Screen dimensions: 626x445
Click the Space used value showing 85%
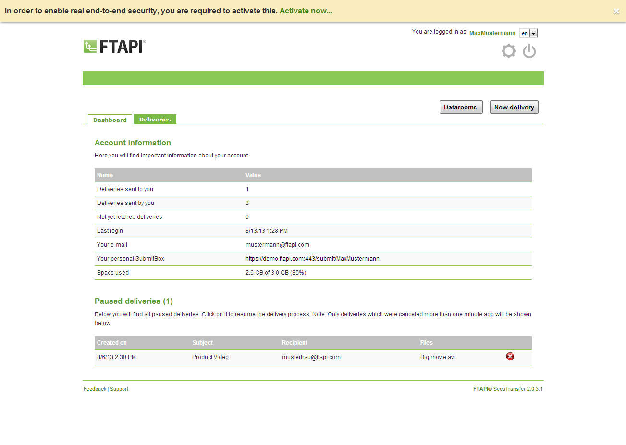tap(277, 272)
